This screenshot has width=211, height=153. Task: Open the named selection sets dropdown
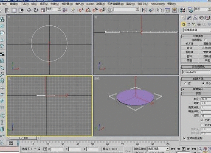pyautogui.click(x=127, y=9)
